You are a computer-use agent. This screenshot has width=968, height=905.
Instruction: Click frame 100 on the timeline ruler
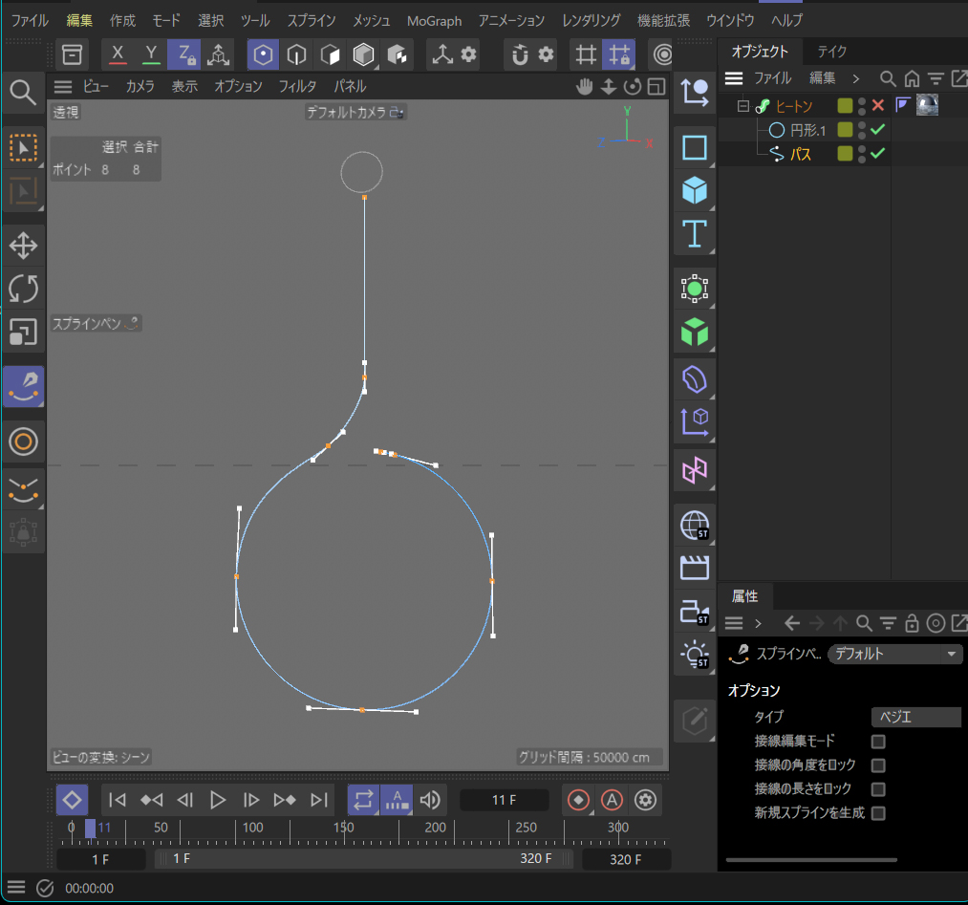point(253,828)
